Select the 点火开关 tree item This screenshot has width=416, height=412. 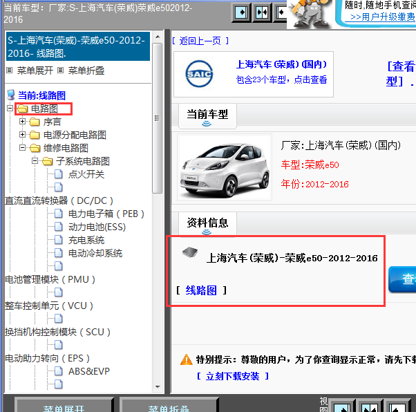coord(86,174)
